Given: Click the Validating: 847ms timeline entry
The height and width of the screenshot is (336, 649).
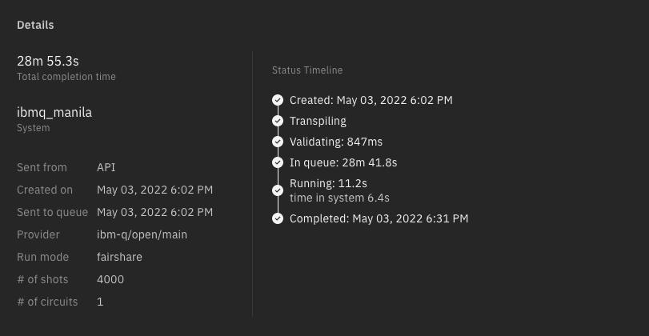Looking at the screenshot, I should pos(336,142).
